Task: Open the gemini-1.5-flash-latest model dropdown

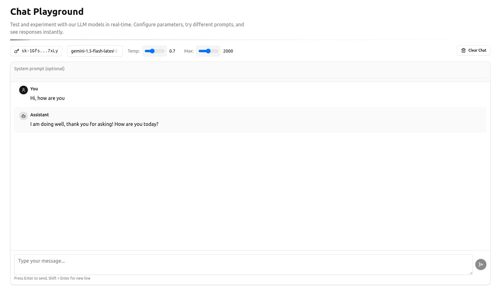Action: 95,51
